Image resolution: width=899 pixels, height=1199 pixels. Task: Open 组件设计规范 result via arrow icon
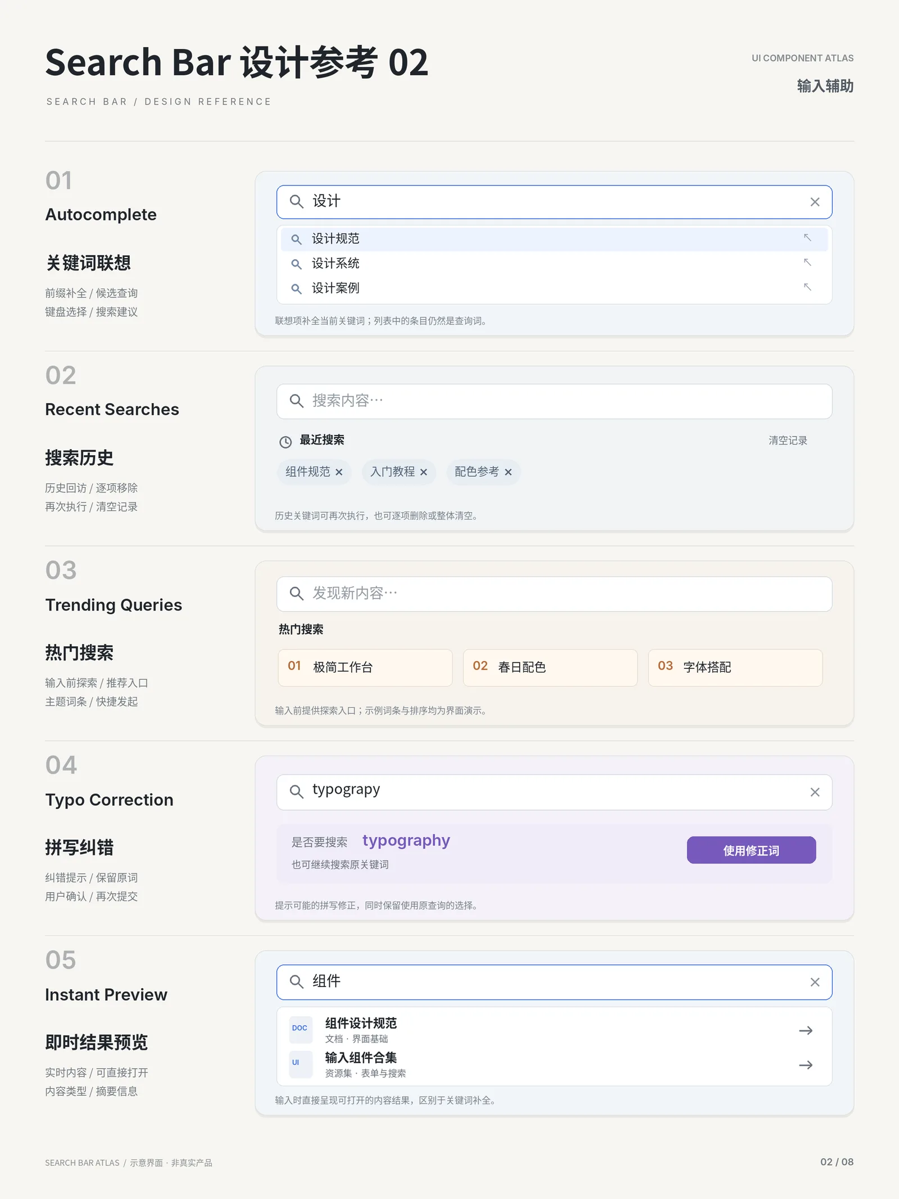[x=806, y=1030]
